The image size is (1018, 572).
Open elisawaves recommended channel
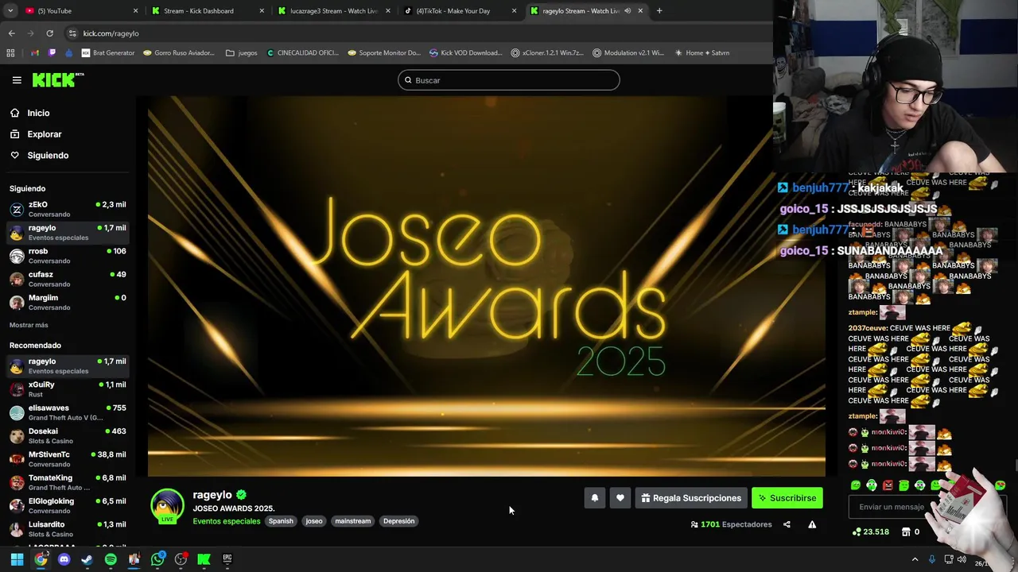point(68,412)
